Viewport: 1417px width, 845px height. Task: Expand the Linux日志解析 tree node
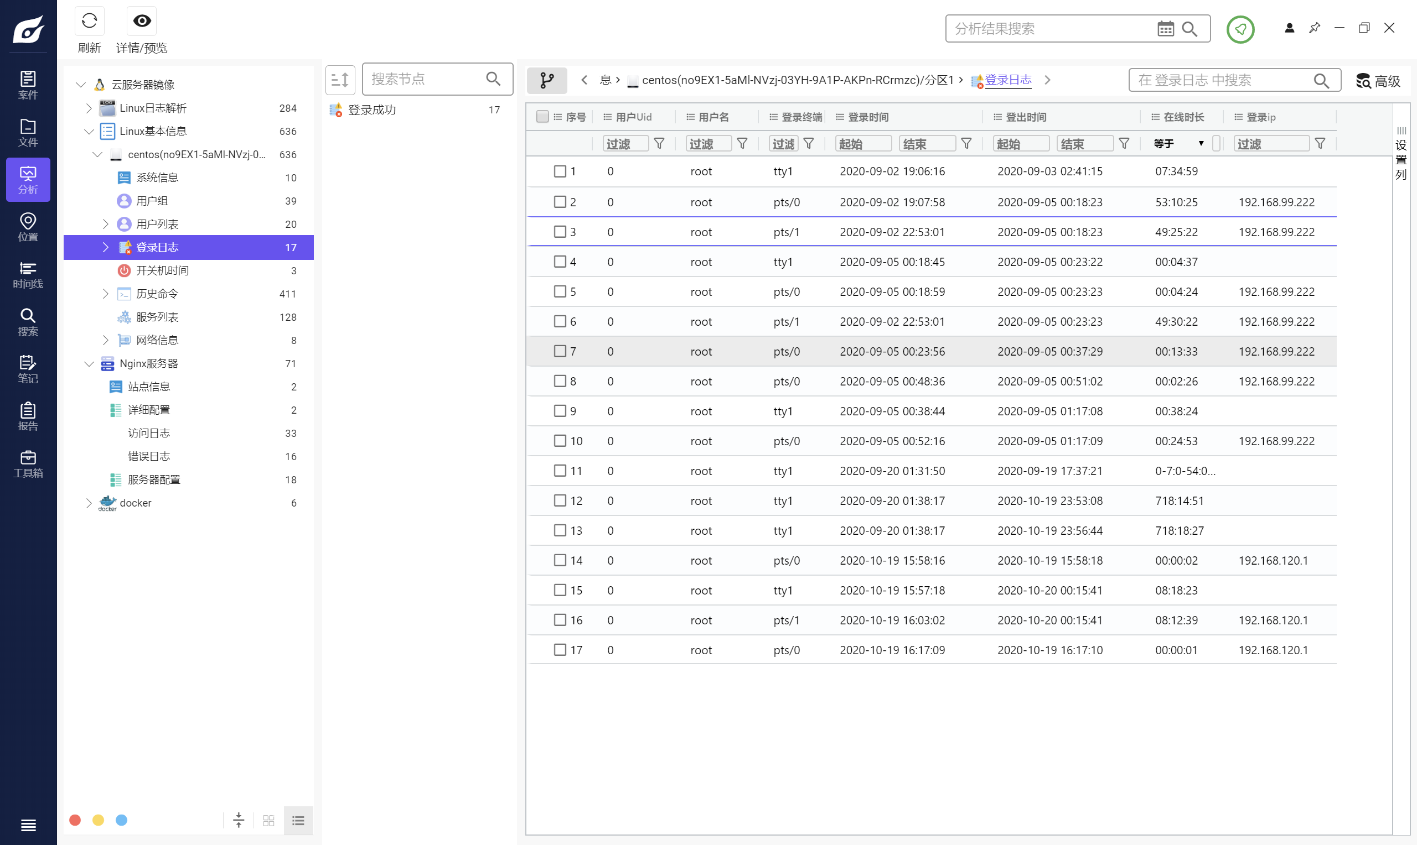coord(89,108)
